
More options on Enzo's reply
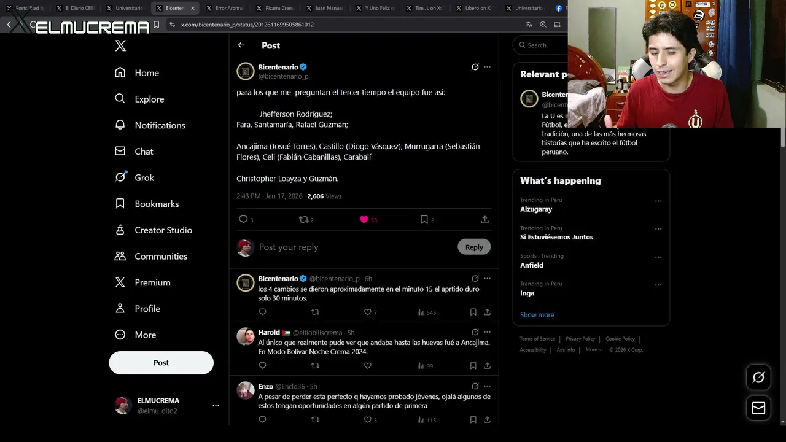488,386
